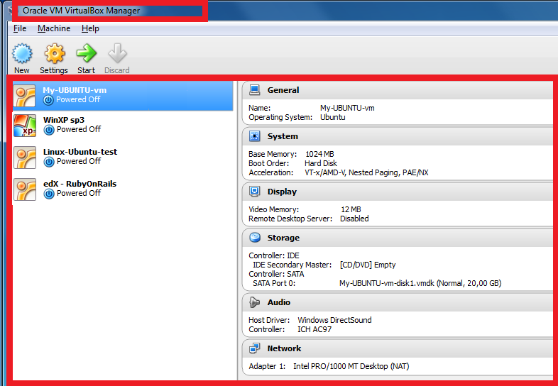Select the edX - RubyOnRails machine name
The height and width of the screenshot is (386, 558).
80,184
